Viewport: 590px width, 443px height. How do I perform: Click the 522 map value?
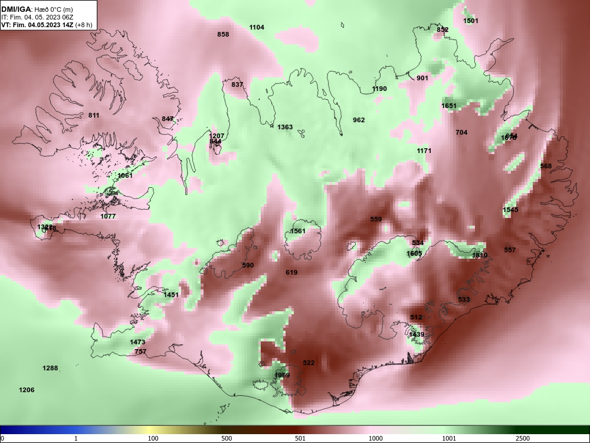click(309, 363)
